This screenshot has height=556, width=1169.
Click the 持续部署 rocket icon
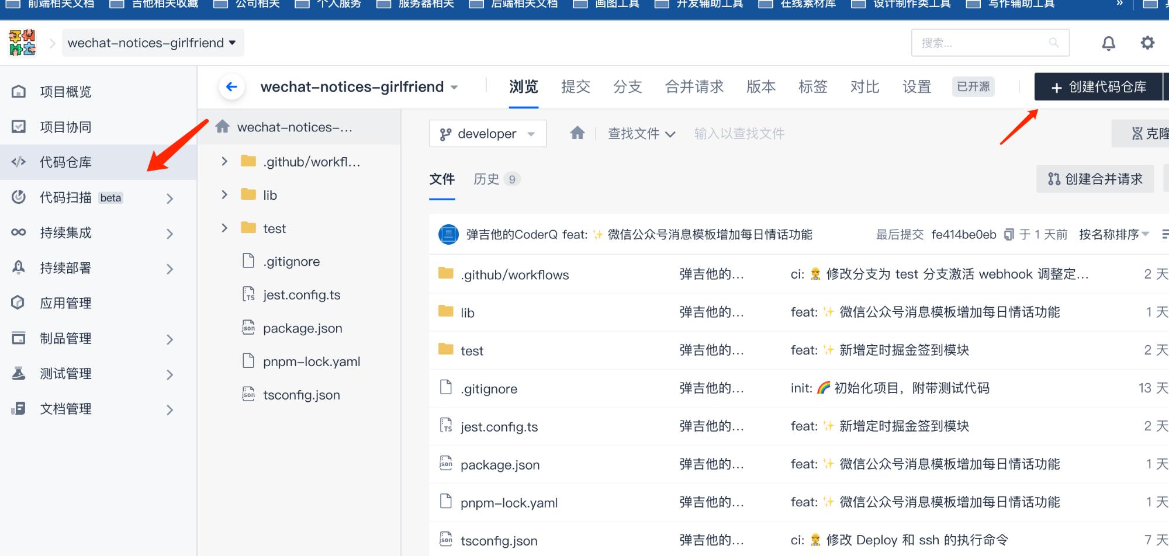tap(19, 267)
